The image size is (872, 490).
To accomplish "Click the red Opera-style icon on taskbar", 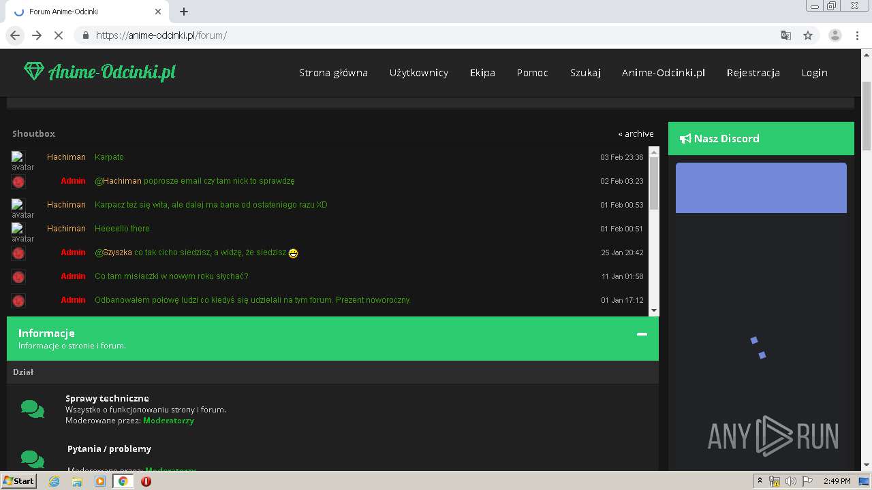I will tap(146, 481).
